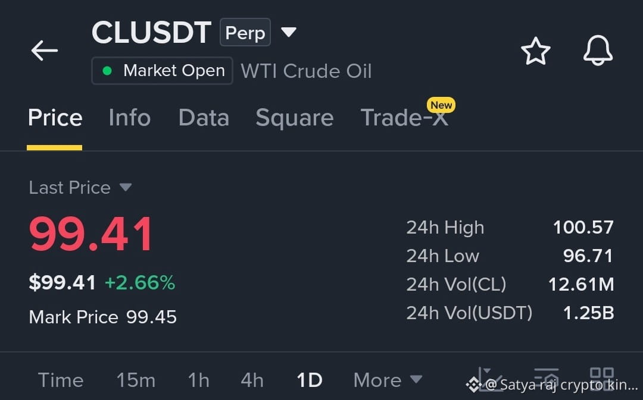This screenshot has height=400, width=643.
Task: Tap the New badge on Trade-X
Action: [x=441, y=105]
